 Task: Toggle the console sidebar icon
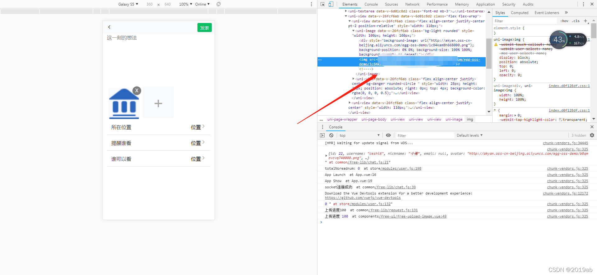(322, 135)
